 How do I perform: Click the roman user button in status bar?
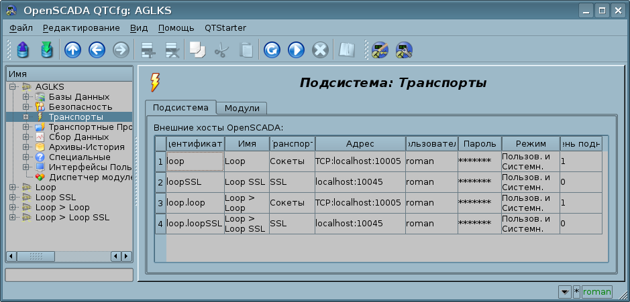[596, 292]
